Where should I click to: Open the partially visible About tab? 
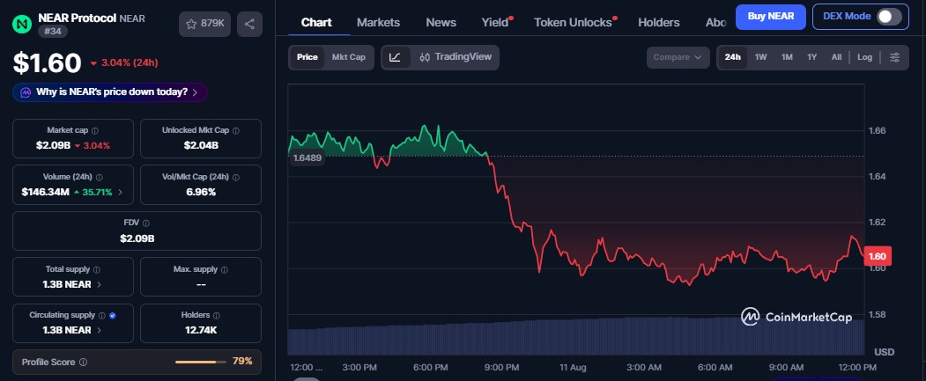[716, 22]
